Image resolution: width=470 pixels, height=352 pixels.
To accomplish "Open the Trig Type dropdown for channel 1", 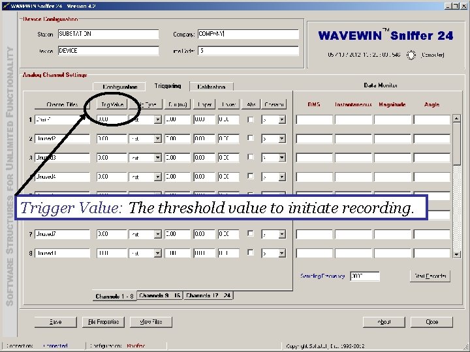I will point(158,120).
